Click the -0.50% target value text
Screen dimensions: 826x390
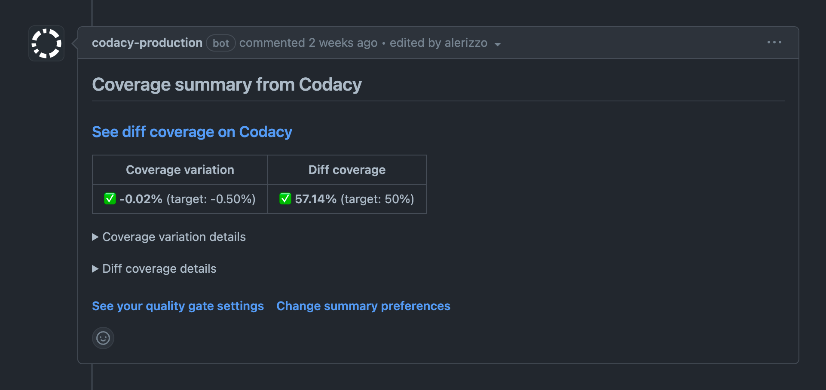point(227,199)
